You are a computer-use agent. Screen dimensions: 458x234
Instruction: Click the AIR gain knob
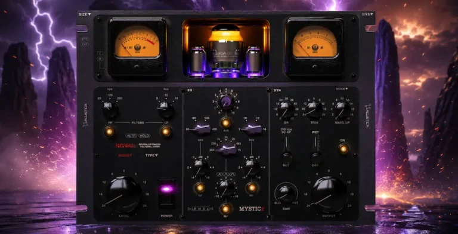pos(226,102)
